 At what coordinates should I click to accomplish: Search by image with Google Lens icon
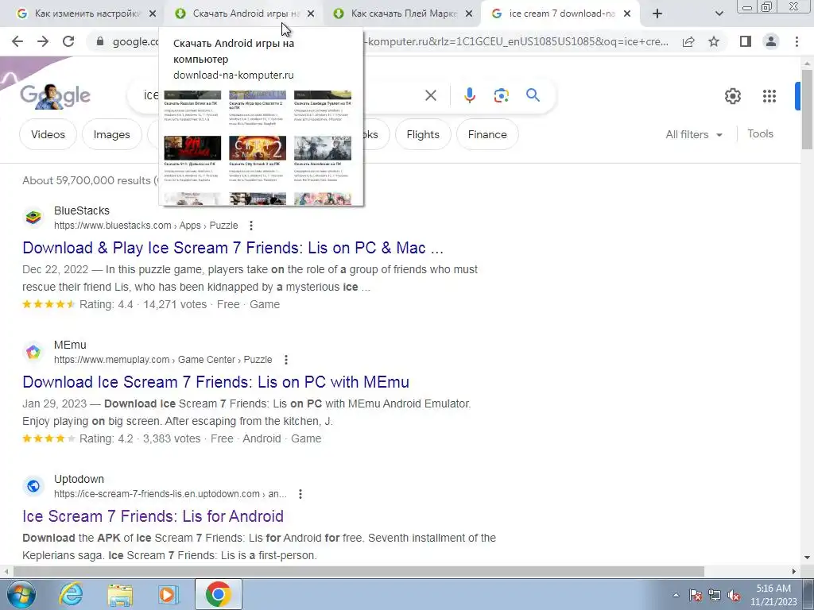point(501,95)
